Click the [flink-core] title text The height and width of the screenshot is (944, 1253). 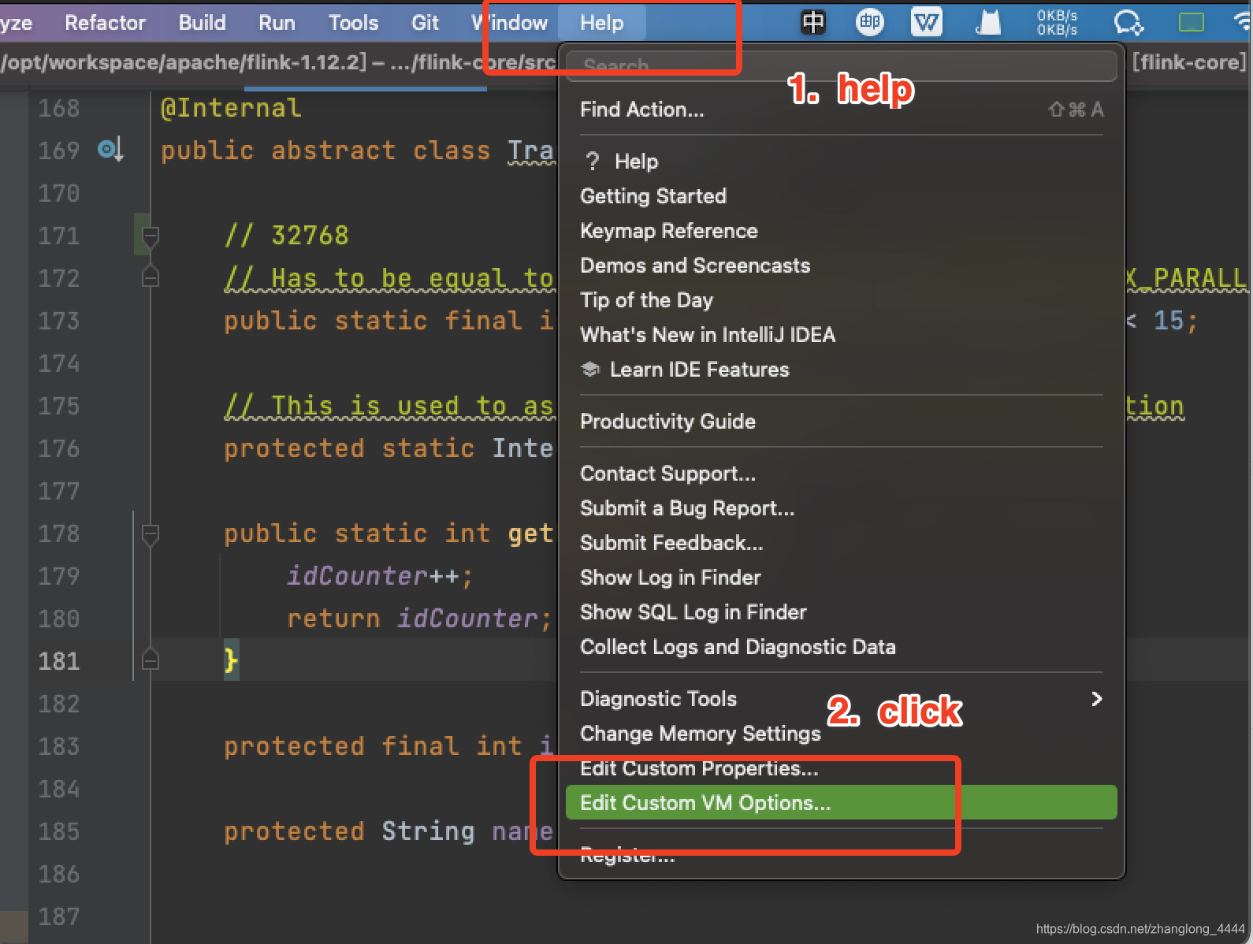coord(1189,62)
